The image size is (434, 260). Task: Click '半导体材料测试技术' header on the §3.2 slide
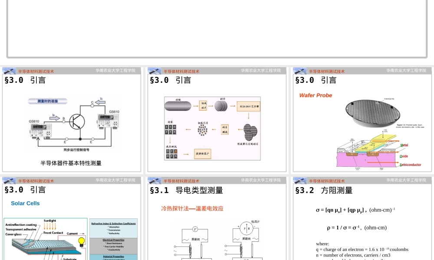coord(327,181)
